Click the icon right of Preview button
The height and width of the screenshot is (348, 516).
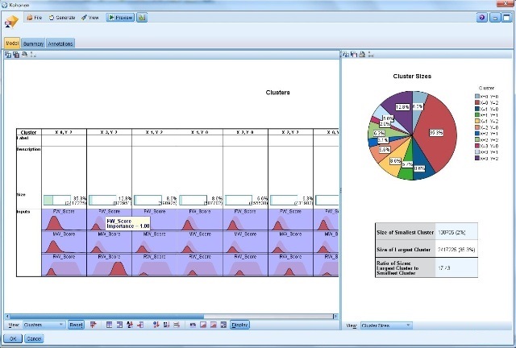tap(143, 16)
